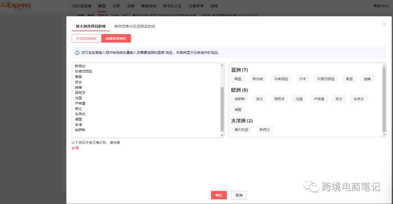The width and height of the screenshot is (393, 204).
Task: Click inside the batch country input textarea
Action: (146, 100)
